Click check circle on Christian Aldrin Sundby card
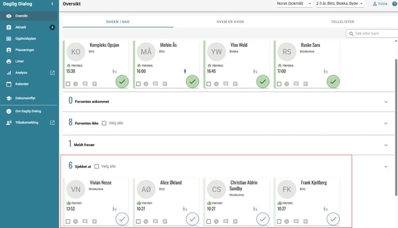 [x=263, y=219]
